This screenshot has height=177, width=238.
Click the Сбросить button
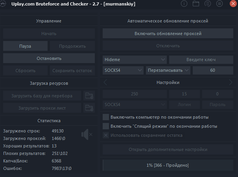click(25, 71)
